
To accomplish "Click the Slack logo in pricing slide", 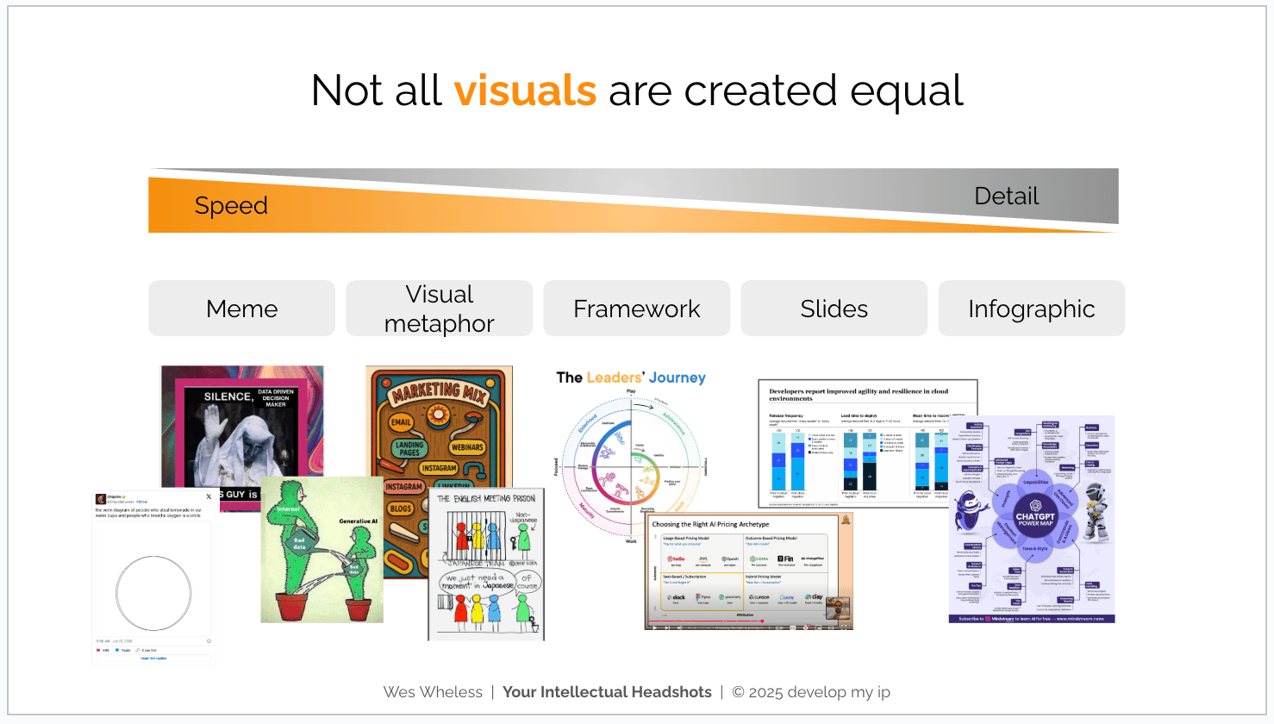I will 678,597.
